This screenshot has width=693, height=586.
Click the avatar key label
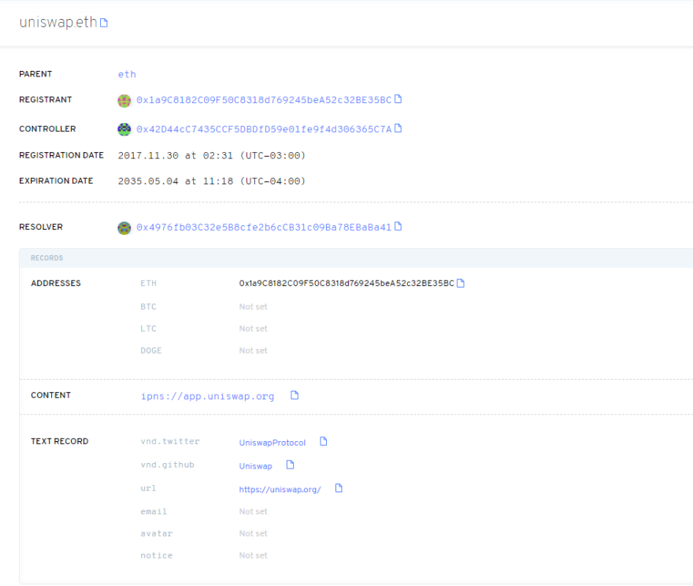pos(157,533)
